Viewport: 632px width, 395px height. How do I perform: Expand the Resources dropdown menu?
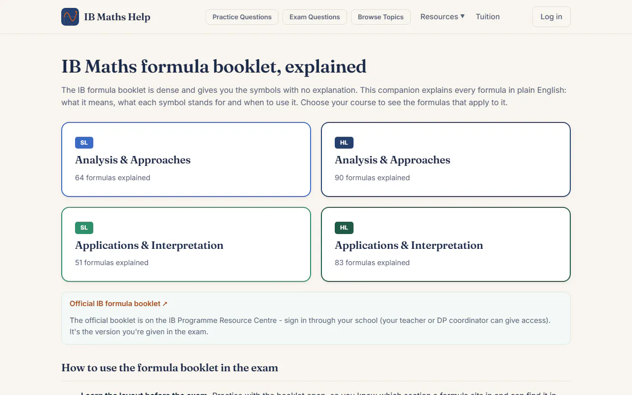[442, 17]
